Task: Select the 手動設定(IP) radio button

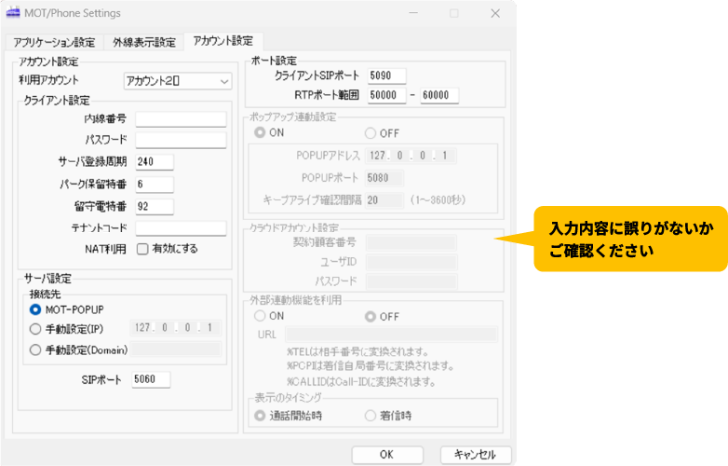Action: tap(35, 329)
